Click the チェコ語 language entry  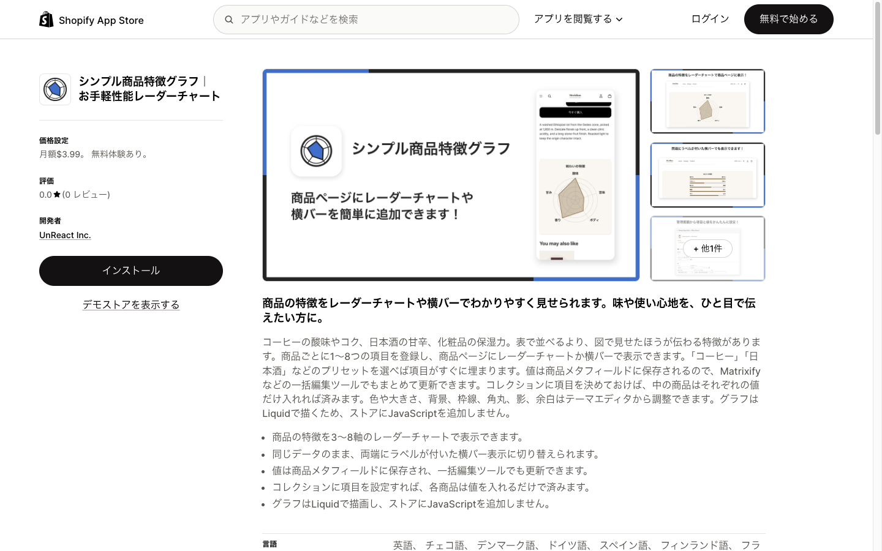[x=445, y=545]
